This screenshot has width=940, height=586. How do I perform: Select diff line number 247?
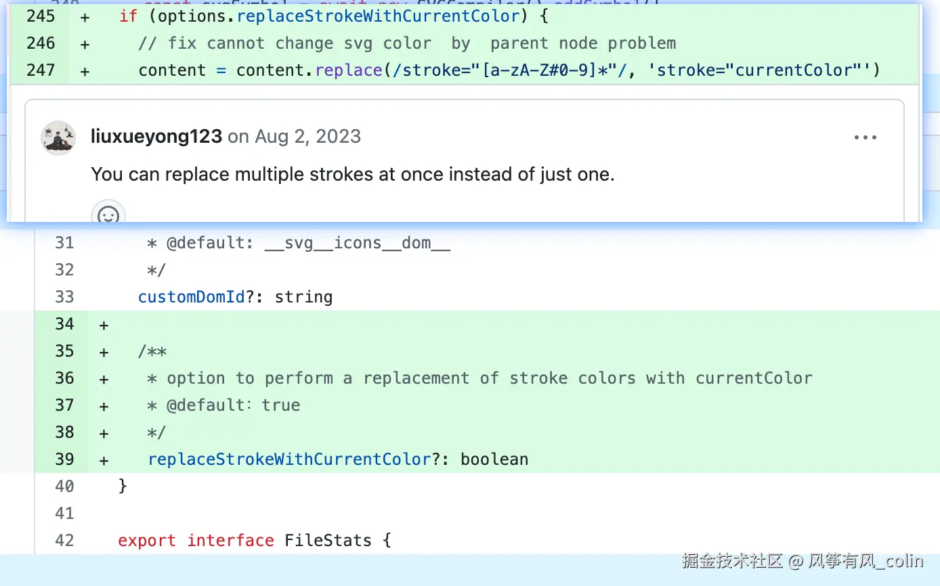click(x=41, y=70)
